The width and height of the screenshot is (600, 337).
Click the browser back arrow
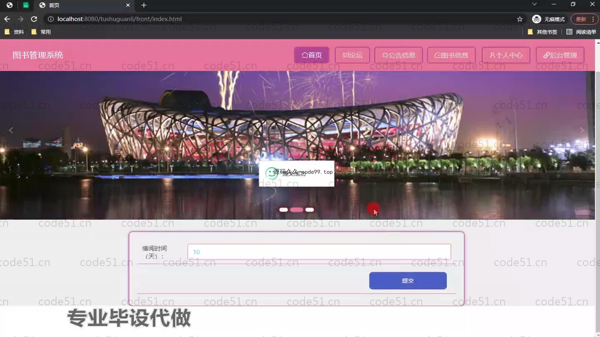7,19
